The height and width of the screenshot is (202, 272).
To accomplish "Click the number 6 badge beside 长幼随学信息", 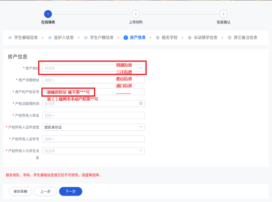I will pyautogui.click(x=190, y=37).
